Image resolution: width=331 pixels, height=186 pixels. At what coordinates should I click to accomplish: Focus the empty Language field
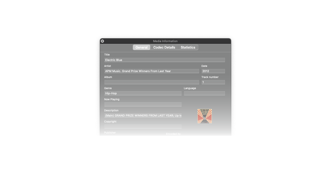[x=204, y=93]
